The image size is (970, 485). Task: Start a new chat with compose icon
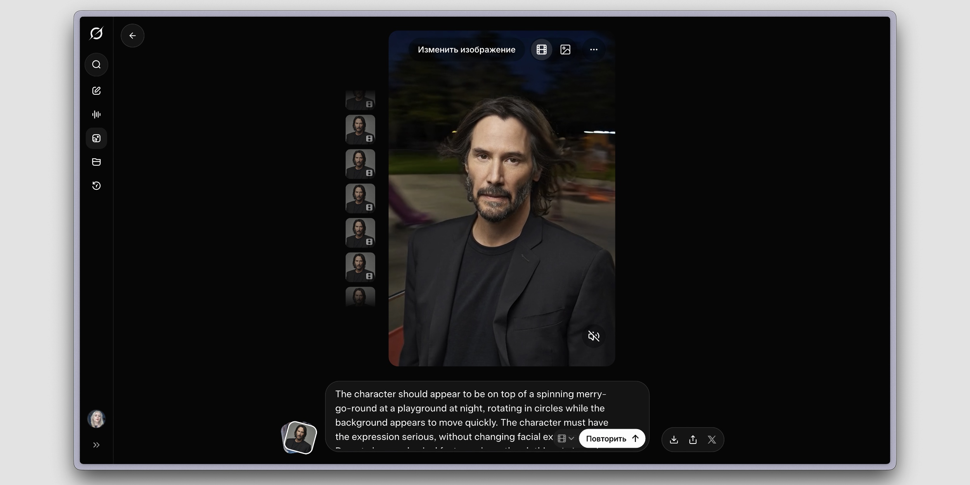point(96,91)
